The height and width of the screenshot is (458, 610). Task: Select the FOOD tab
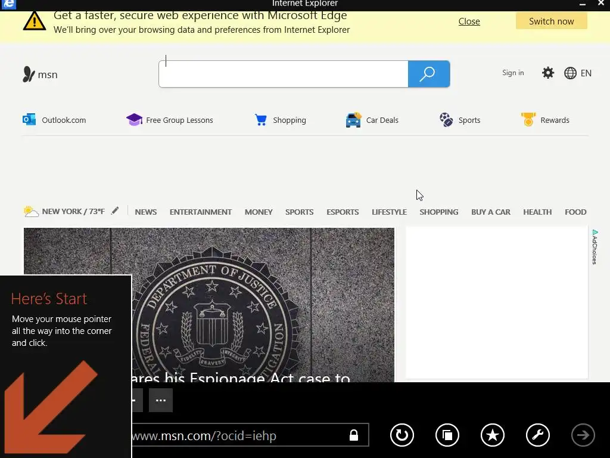click(575, 212)
